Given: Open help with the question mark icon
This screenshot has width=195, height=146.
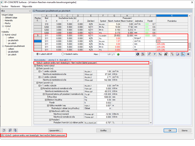Looking at the screenshot, I should coord(4,130).
